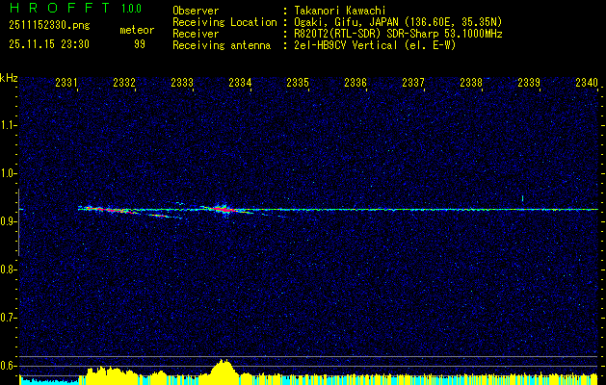Viewport: 606px width, 385px height.
Task: Click the meteor count value 99
Action: 140,44
